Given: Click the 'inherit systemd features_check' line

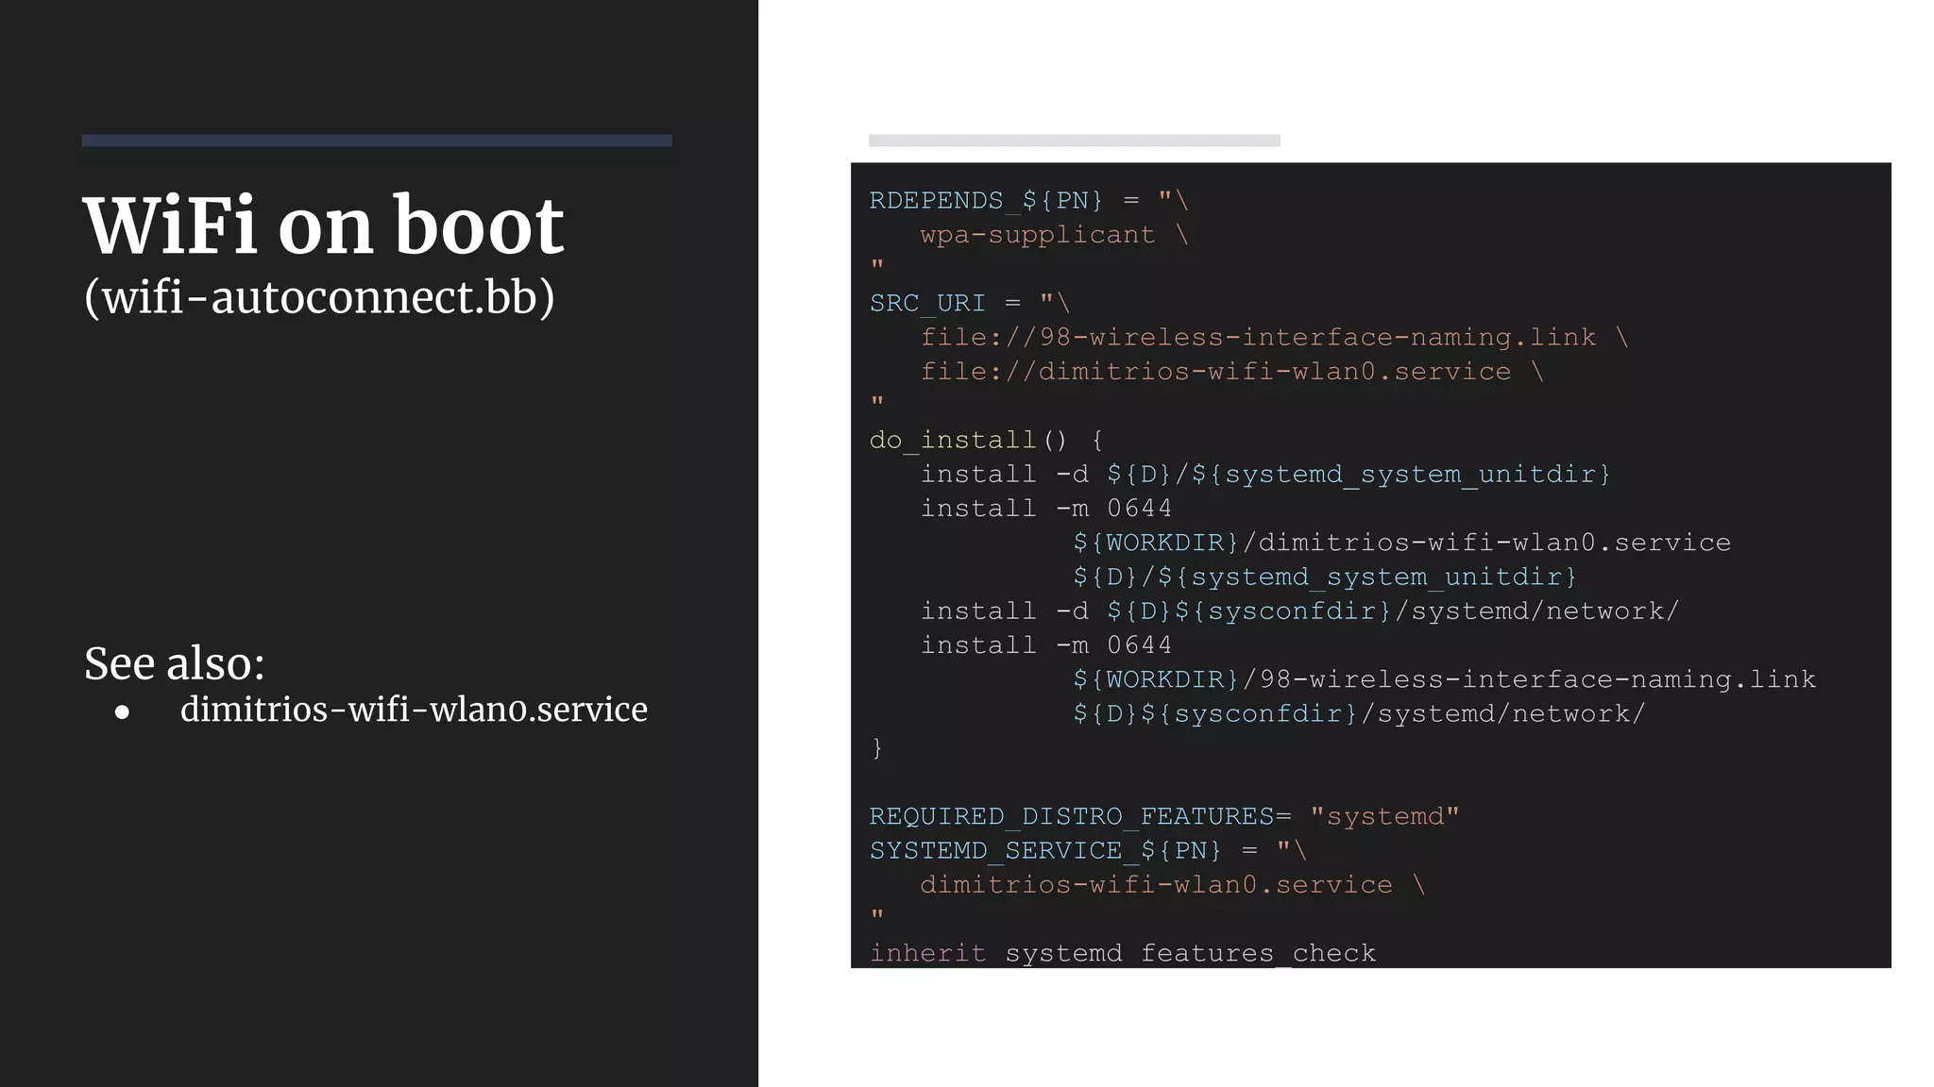Looking at the screenshot, I should [x=1122, y=953].
